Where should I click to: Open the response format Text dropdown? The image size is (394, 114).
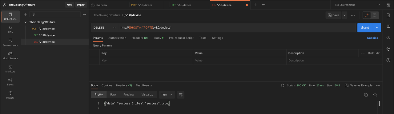pyautogui.click(x=167, y=95)
